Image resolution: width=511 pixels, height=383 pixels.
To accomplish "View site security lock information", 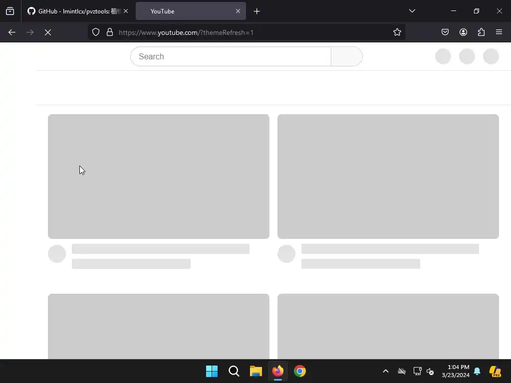I will click(110, 32).
